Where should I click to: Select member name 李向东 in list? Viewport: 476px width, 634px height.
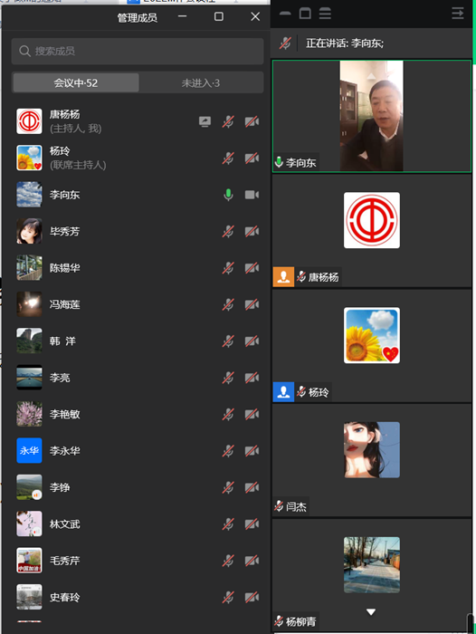(64, 195)
